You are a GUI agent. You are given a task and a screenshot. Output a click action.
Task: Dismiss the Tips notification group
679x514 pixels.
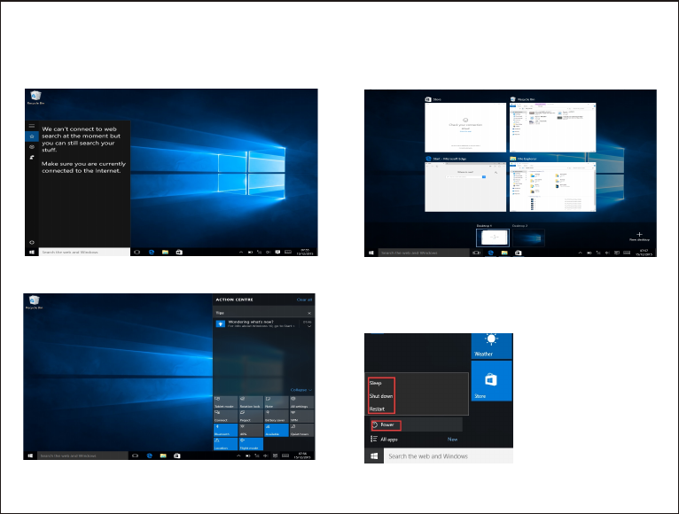(309, 313)
